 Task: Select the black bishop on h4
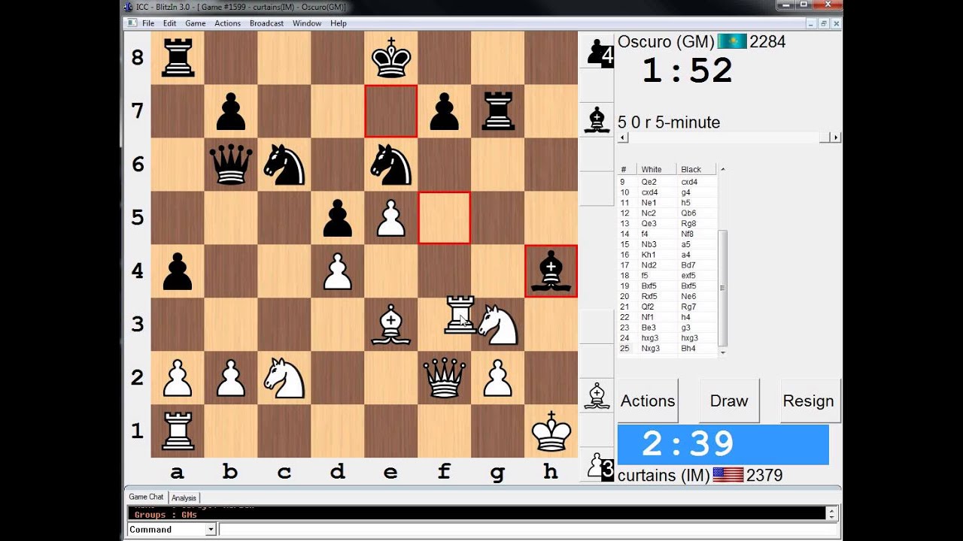tap(551, 271)
